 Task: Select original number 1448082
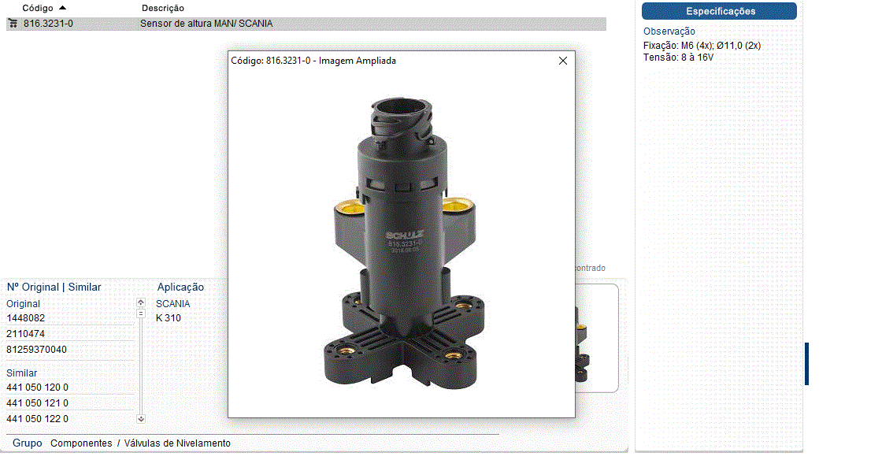click(x=26, y=318)
